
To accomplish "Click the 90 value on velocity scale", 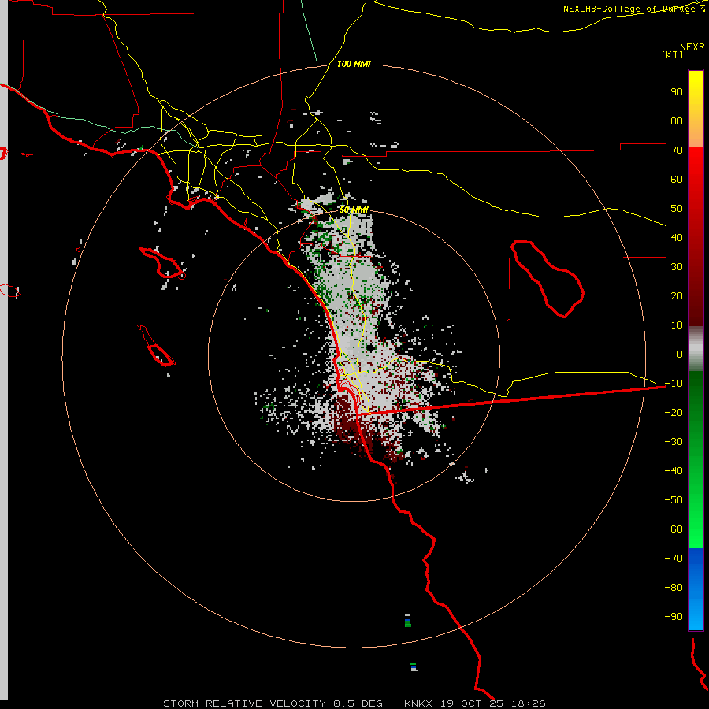I will [677, 92].
